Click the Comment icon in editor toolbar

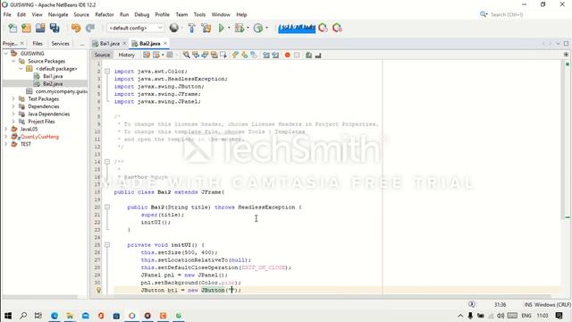tap(308, 55)
